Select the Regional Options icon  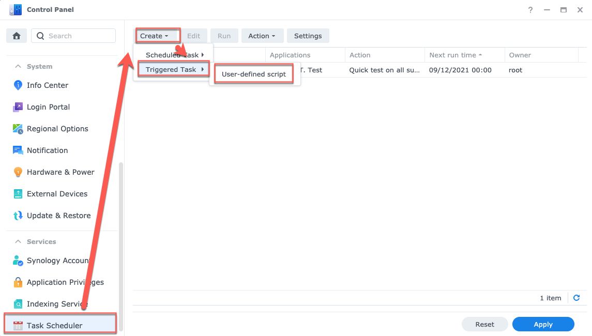pyautogui.click(x=18, y=129)
